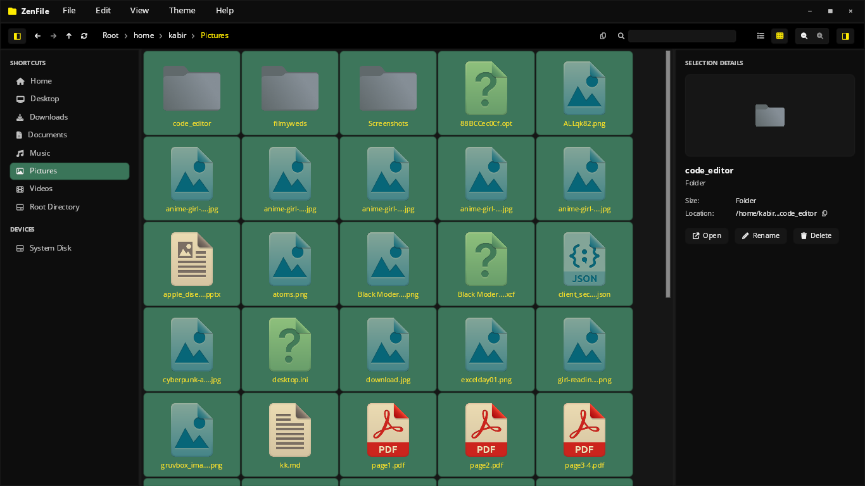Open the Edit menu
Screen dimensions: 865x486
(x=103, y=10)
